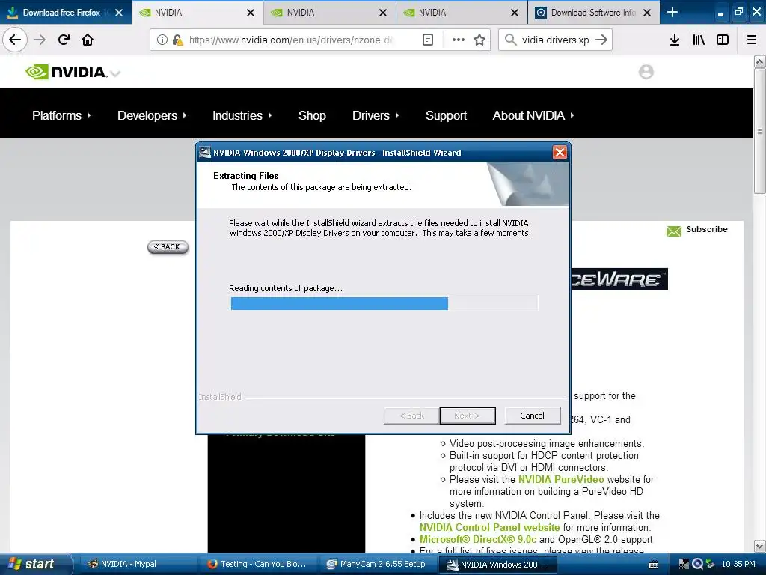The height and width of the screenshot is (575, 766).
Task: Go back with the browser back arrow
Action: pyautogui.click(x=15, y=40)
